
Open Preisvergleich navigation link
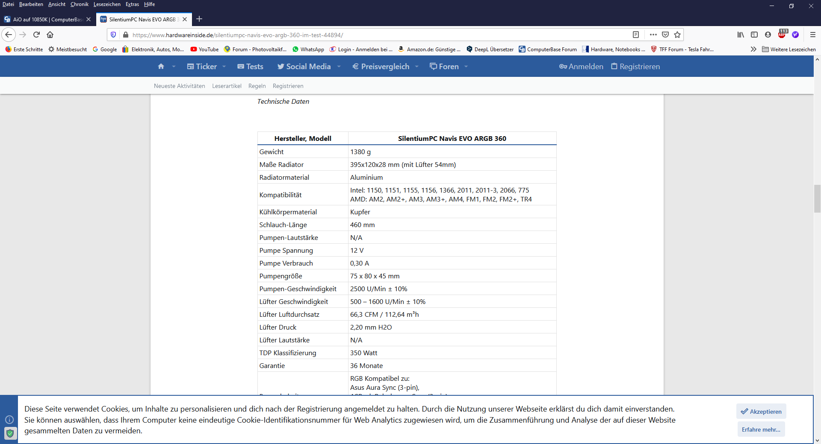(x=381, y=67)
